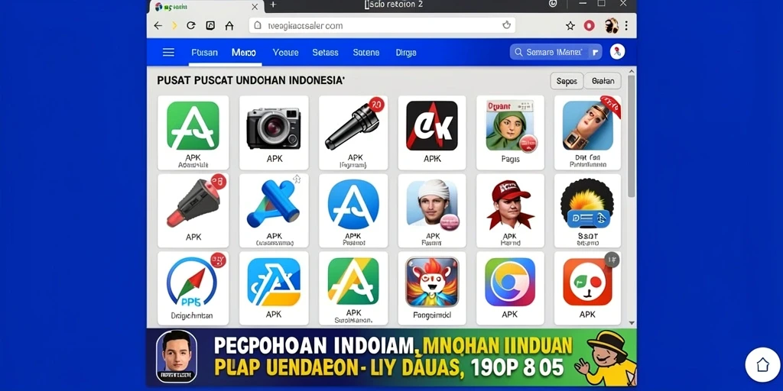The width and height of the screenshot is (783, 391).
Task: Open the rainbow browser APK icon
Action: point(510,282)
